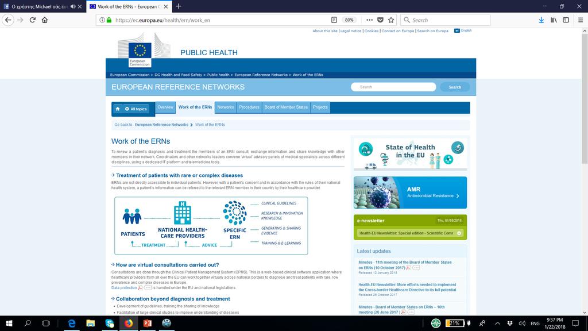The height and width of the screenshot is (331, 588).
Task: Click DG Health and Food Safety breadcrumb
Action: click(x=178, y=75)
